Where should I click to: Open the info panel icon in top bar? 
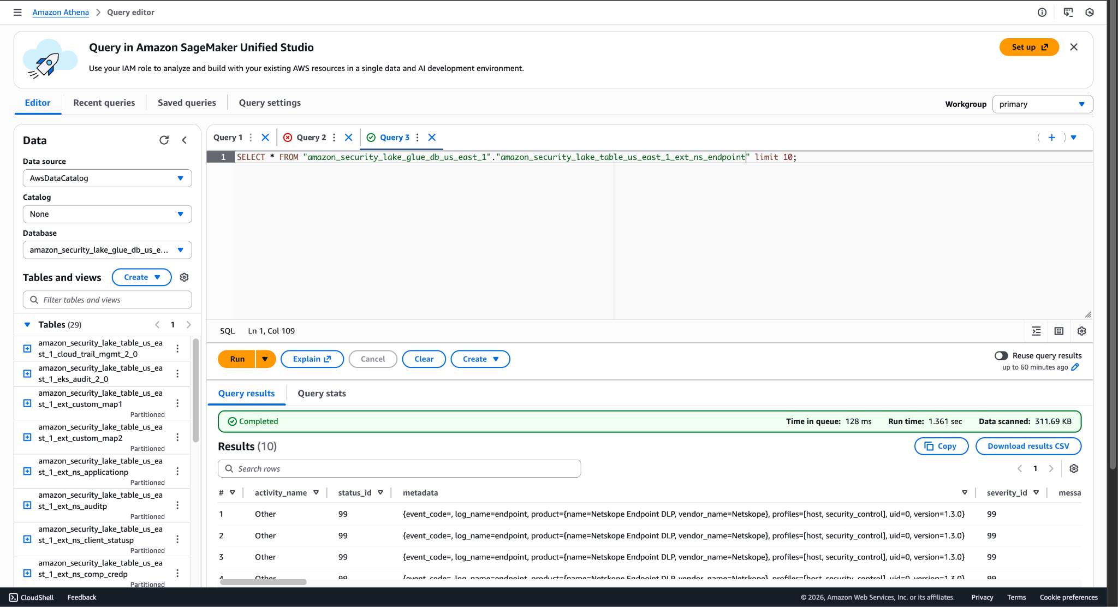point(1042,12)
